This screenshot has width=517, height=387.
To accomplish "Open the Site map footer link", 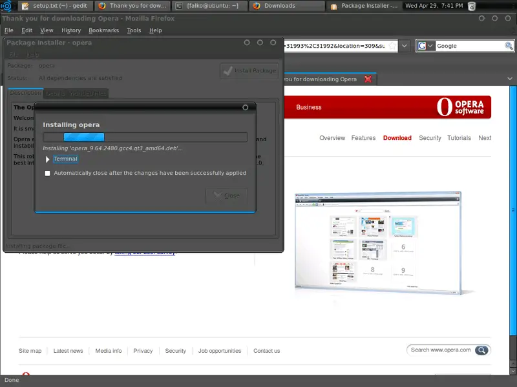I will pos(30,351).
